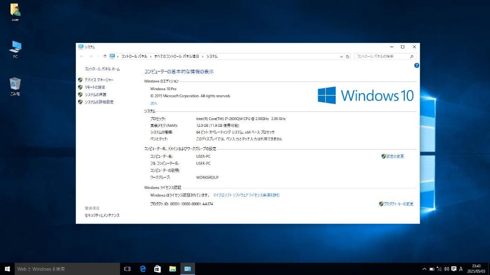The width and height of the screenshot is (490, 275).
Task: Expand the すべてのコントロールパネル項目 breadcrumb arrow
Action: click(202, 56)
